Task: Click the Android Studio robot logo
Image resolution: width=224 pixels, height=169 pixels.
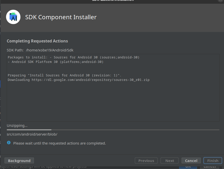Action: pyautogui.click(x=13, y=17)
